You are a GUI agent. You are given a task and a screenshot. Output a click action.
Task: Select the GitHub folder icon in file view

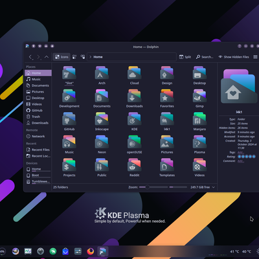coord(69,119)
